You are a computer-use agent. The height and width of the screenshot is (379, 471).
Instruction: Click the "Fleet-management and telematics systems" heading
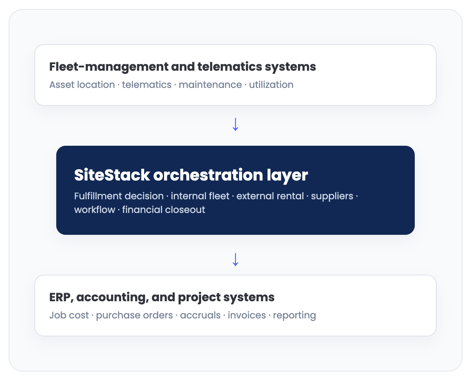click(x=183, y=67)
